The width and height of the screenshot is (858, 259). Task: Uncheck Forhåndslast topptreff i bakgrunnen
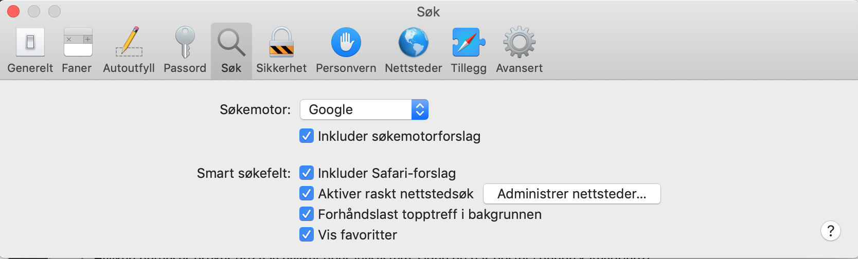(x=307, y=214)
